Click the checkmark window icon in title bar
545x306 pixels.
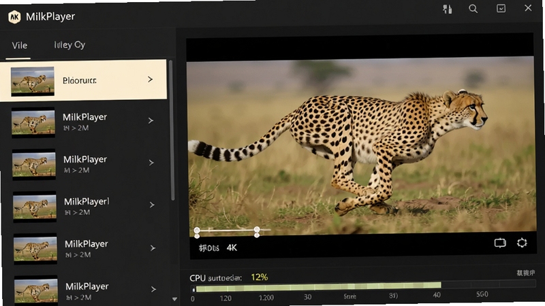501,8
